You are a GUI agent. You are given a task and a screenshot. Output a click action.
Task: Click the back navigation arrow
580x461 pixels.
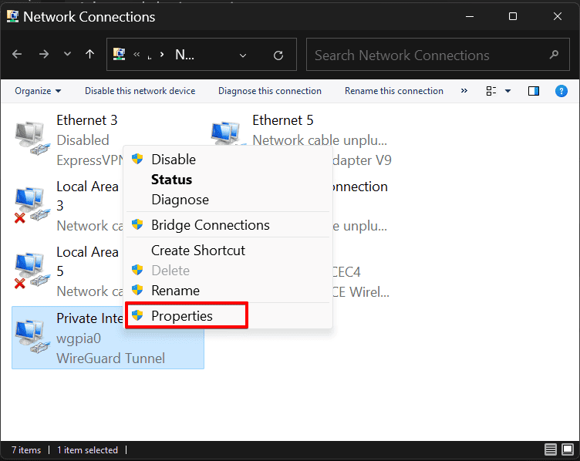click(x=18, y=55)
